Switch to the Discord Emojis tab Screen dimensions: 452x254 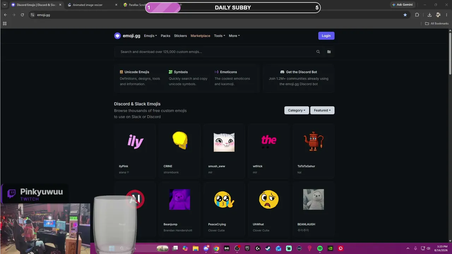pyautogui.click(x=36, y=5)
